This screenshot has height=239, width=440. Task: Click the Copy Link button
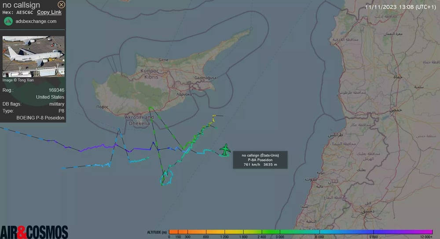tap(49, 12)
